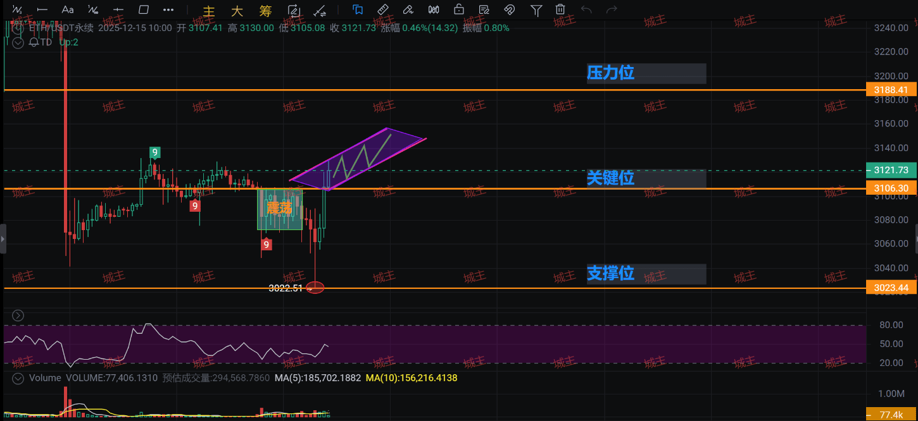Click the VOLUME:77,406.1310 value
Screen dimensions: 918x421
(x=112, y=378)
